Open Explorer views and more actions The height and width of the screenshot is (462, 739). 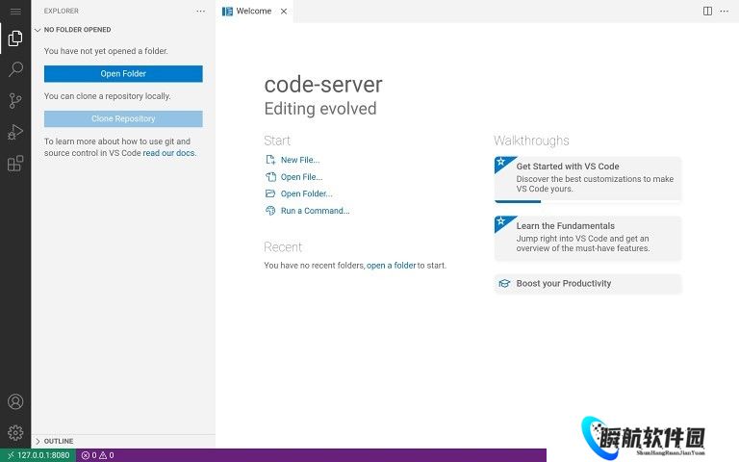coord(200,11)
